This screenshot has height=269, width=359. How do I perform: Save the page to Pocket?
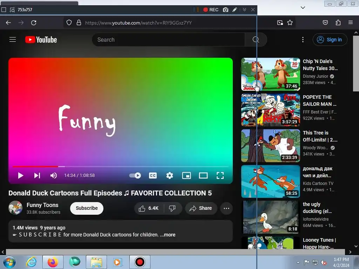(x=325, y=23)
